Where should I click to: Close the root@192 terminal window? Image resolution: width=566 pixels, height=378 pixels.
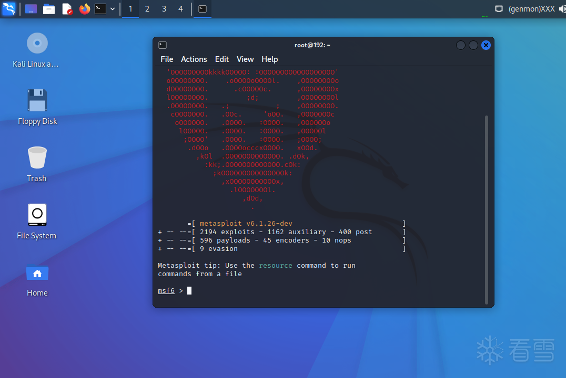[x=486, y=45]
